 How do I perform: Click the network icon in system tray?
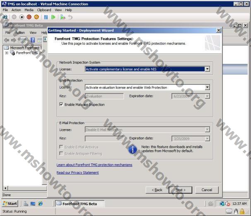pos(222,204)
